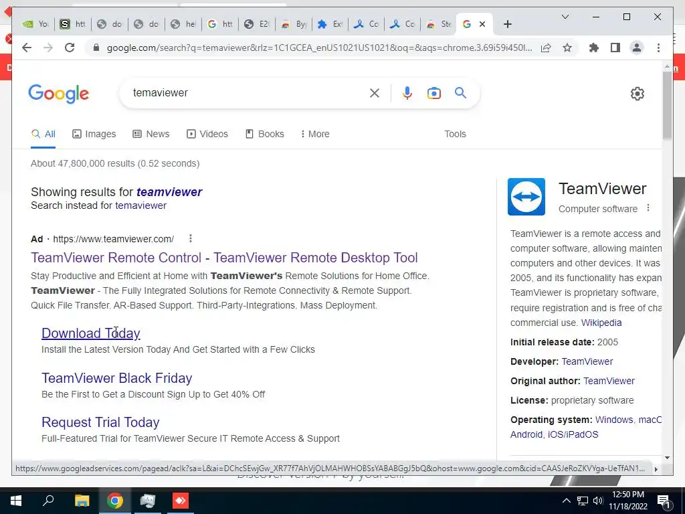Bookmark this tab with the star
The height and width of the screenshot is (514, 685).
pos(567,48)
